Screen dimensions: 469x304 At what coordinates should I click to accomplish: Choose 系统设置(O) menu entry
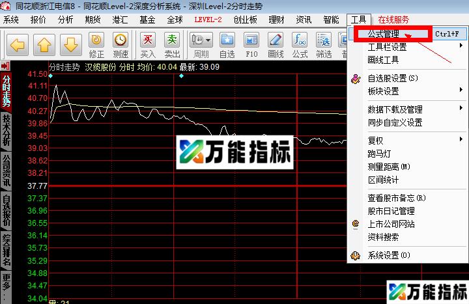pos(407,256)
